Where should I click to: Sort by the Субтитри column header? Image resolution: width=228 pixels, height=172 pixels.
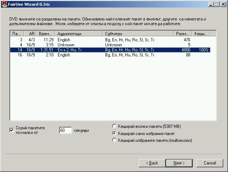point(138,34)
